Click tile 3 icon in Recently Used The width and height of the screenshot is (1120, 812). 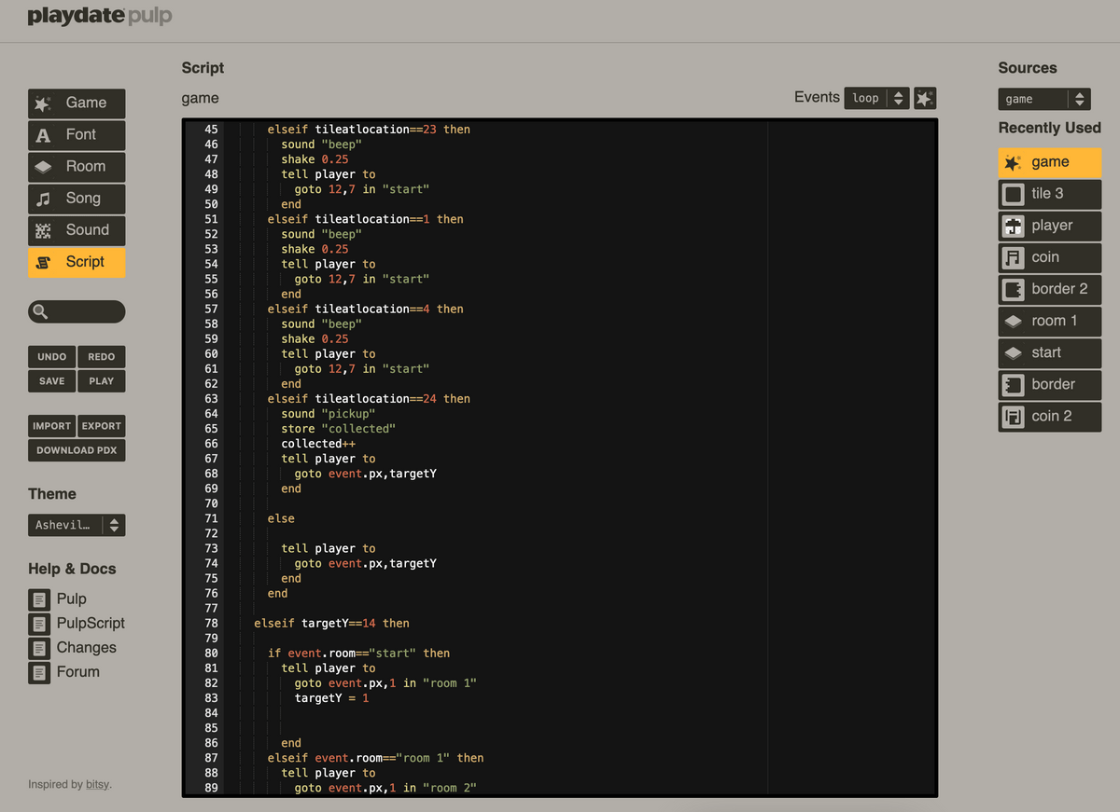[1013, 194]
